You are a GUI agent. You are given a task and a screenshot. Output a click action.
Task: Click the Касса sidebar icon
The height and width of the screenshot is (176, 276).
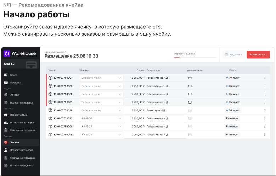(6, 75)
